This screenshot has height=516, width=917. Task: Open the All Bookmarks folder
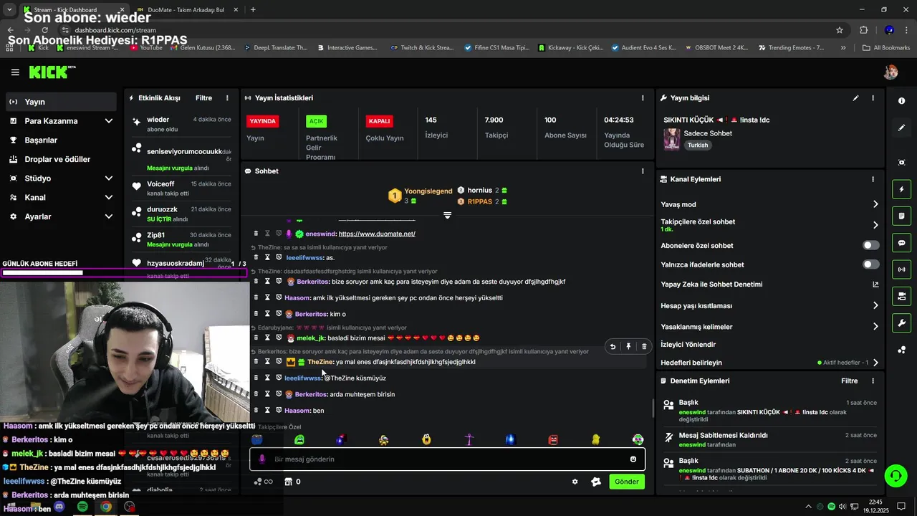pyautogui.click(x=886, y=47)
